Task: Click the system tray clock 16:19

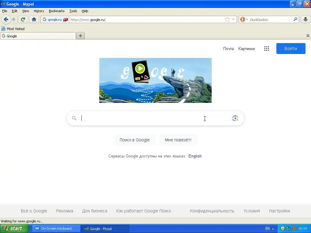Action: (302, 228)
